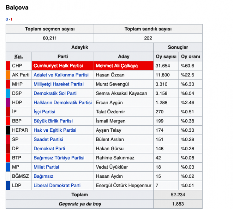Click the 'd' template link under Balçova
233x209 pixels.
pyautogui.click(x=7, y=19)
